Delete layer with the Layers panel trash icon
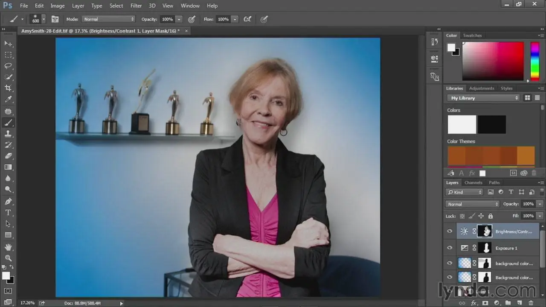The image size is (546, 307). click(x=531, y=303)
